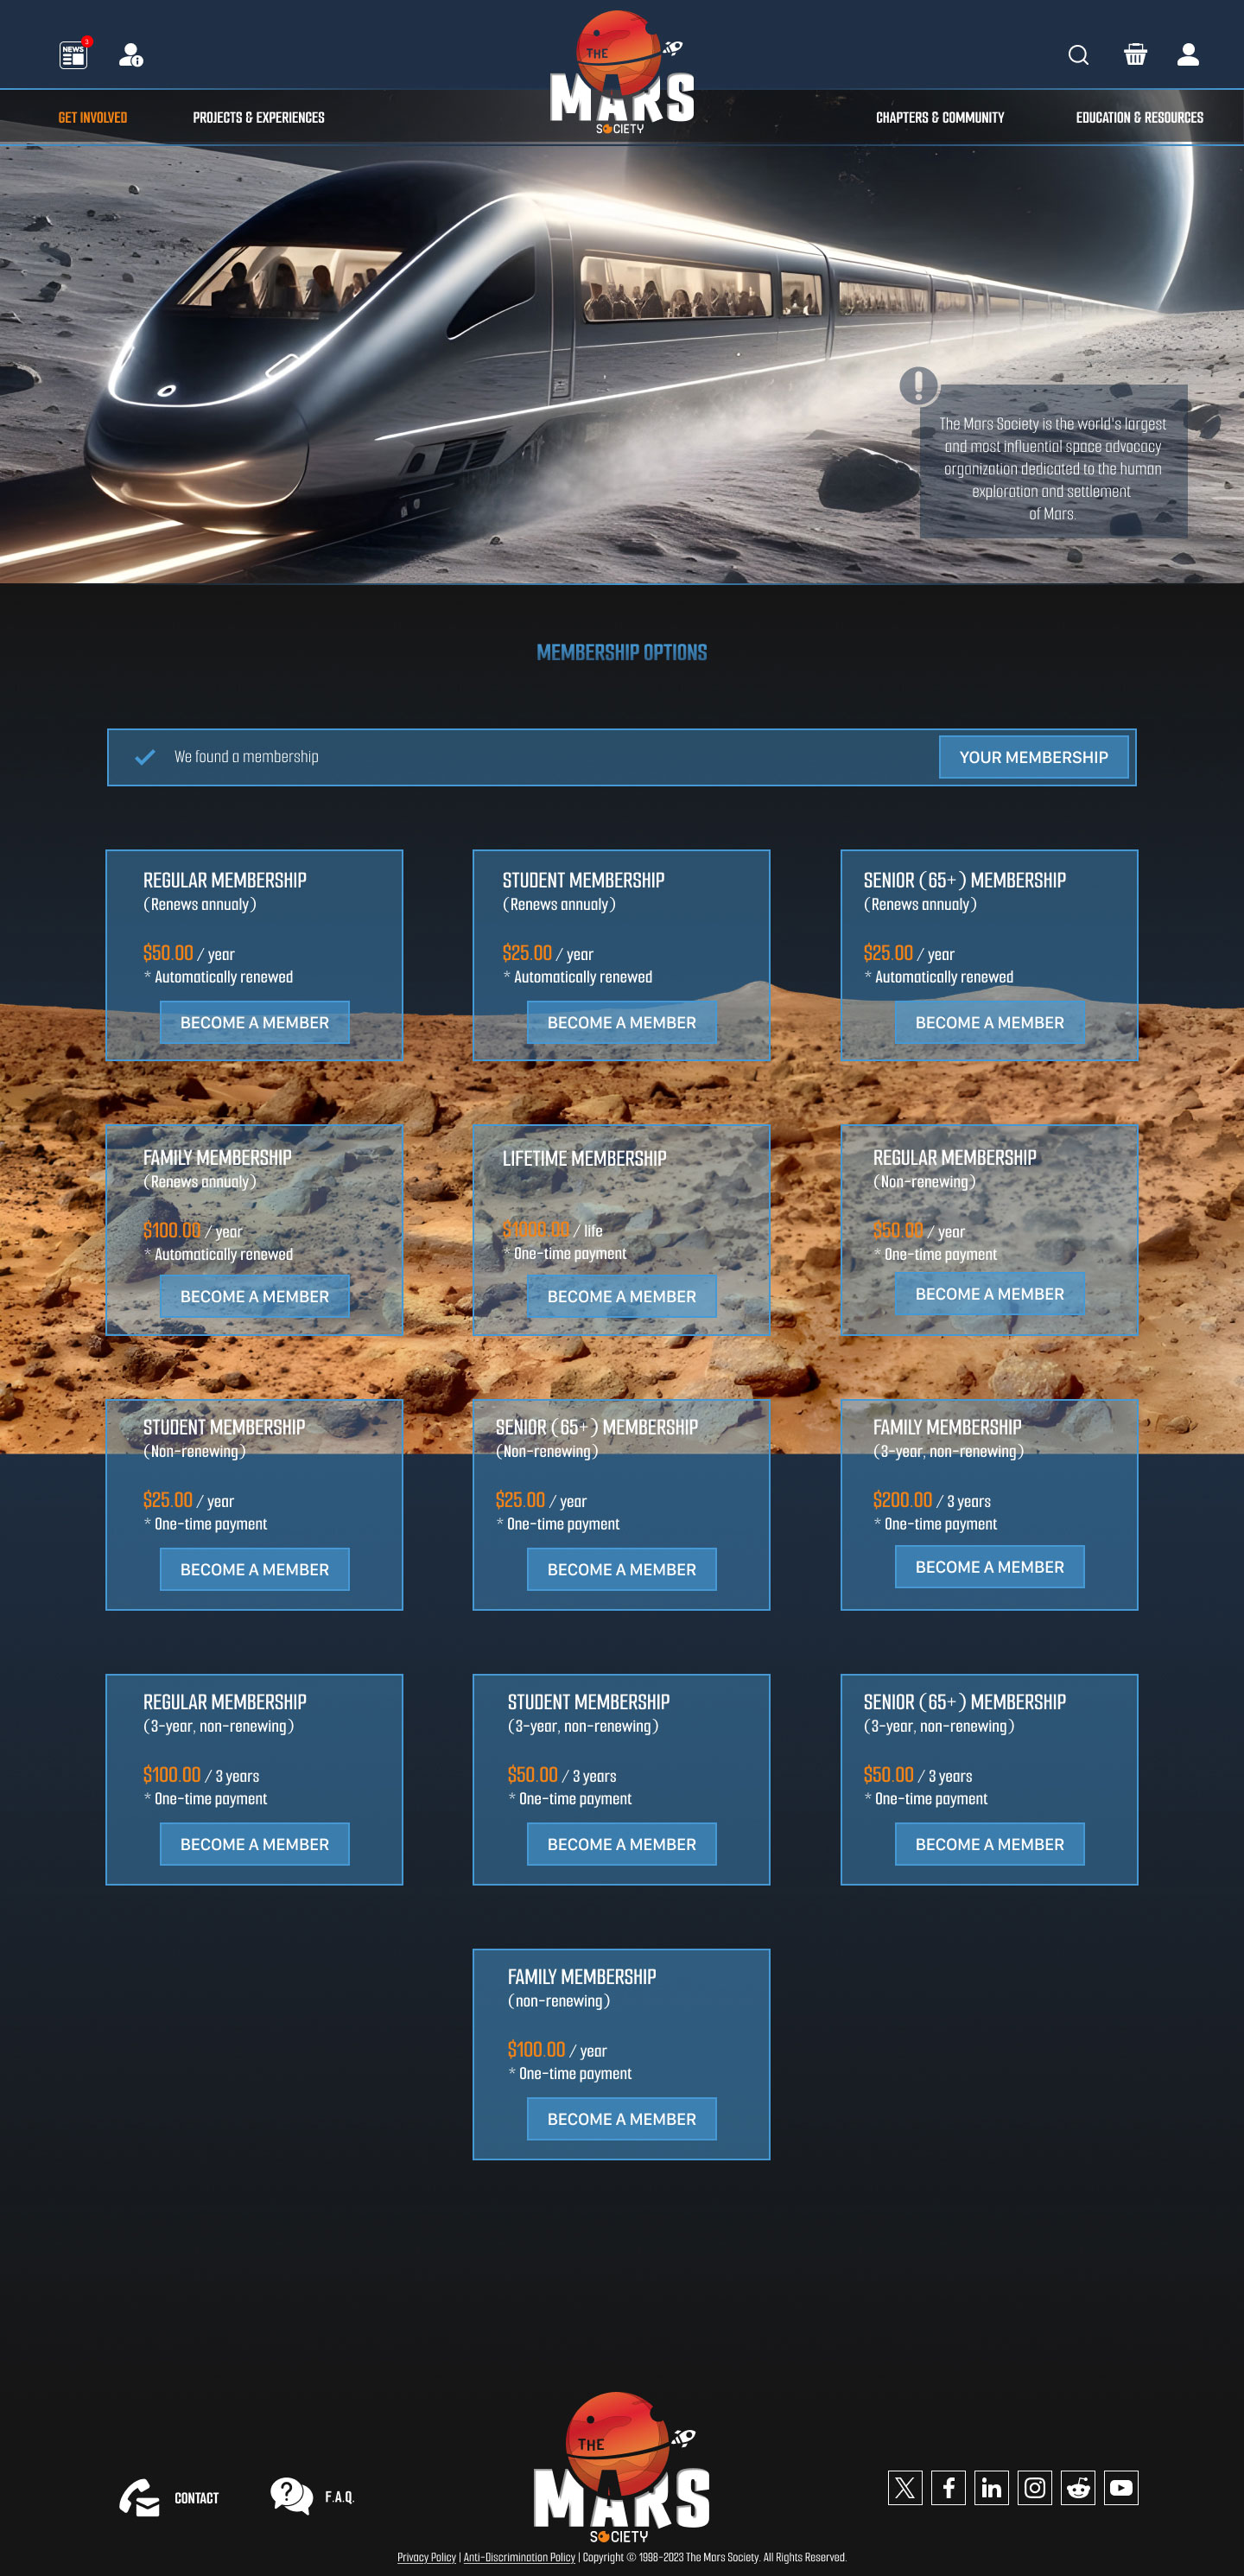The height and width of the screenshot is (2576, 1244).
Task: Click the Lifetime Membership card title
Action: [x=584, y=1158]
